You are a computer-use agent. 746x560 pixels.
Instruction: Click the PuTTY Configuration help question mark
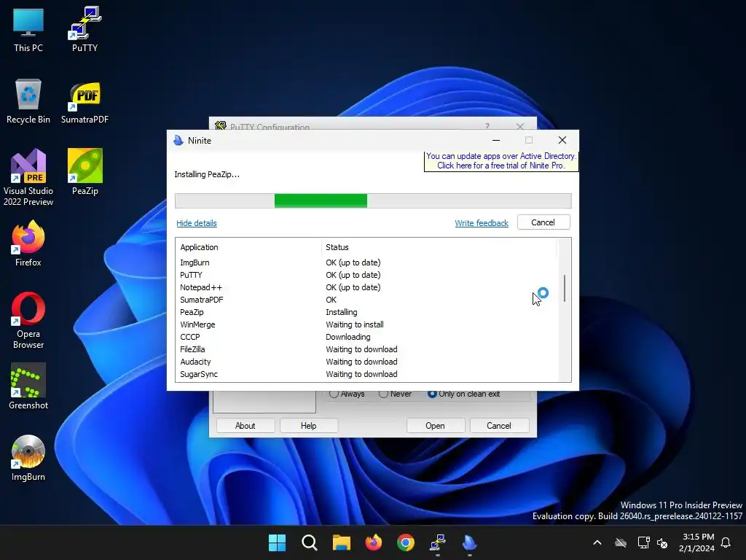click(x=487, y=126)
